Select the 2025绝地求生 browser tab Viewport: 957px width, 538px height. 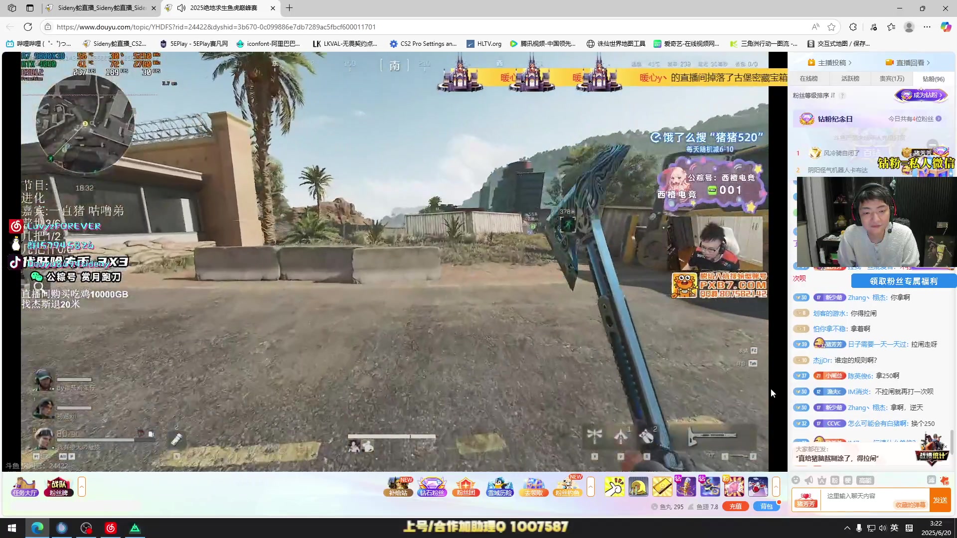pos(220,8)
